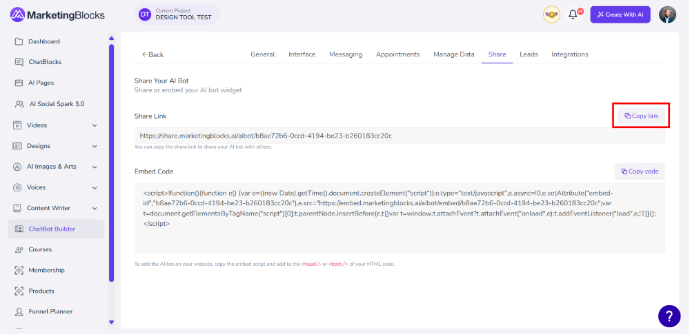Click the Videos sidebar icon
Image resolution: width=690 pixels, height=334 pixels.
(18, 125)
